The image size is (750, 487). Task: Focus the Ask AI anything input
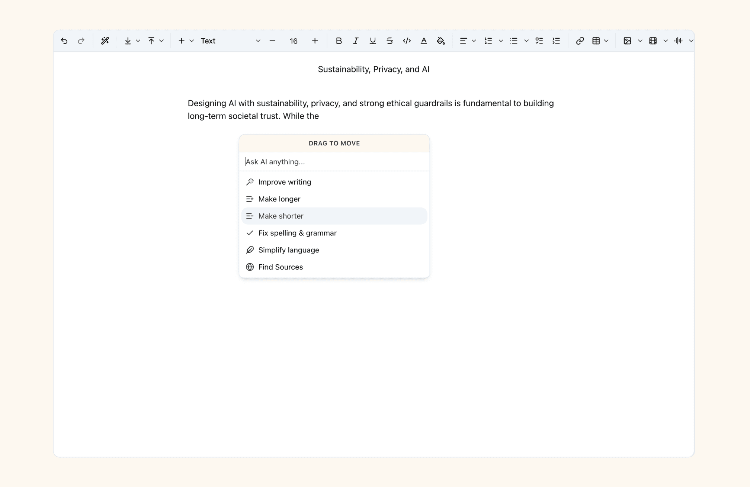[x=334, y=162]
